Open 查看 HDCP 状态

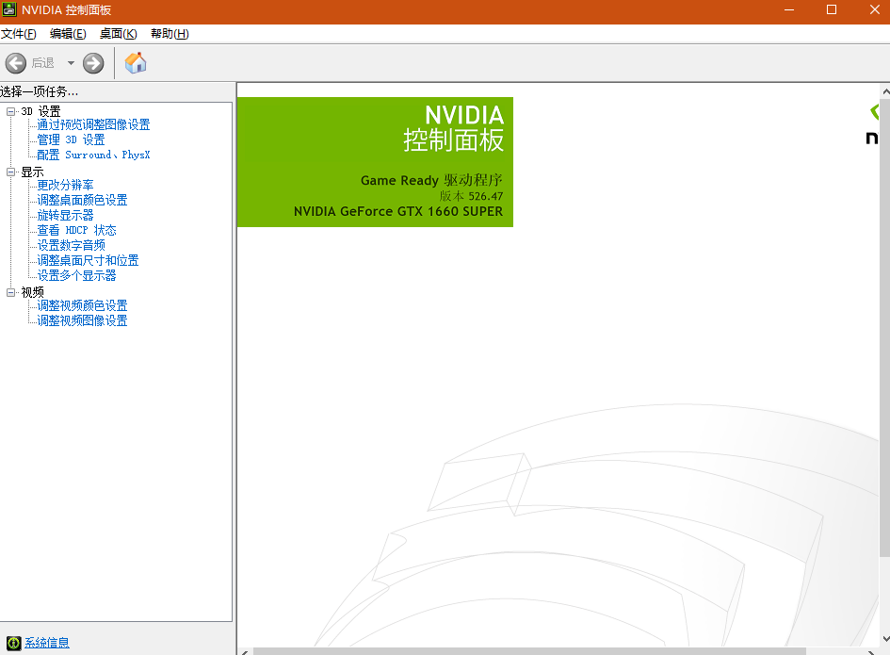pyautogui.click(x=76, y=230)
